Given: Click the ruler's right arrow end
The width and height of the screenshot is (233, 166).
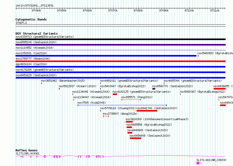Looking at the screenshot, I should point(225,8).
